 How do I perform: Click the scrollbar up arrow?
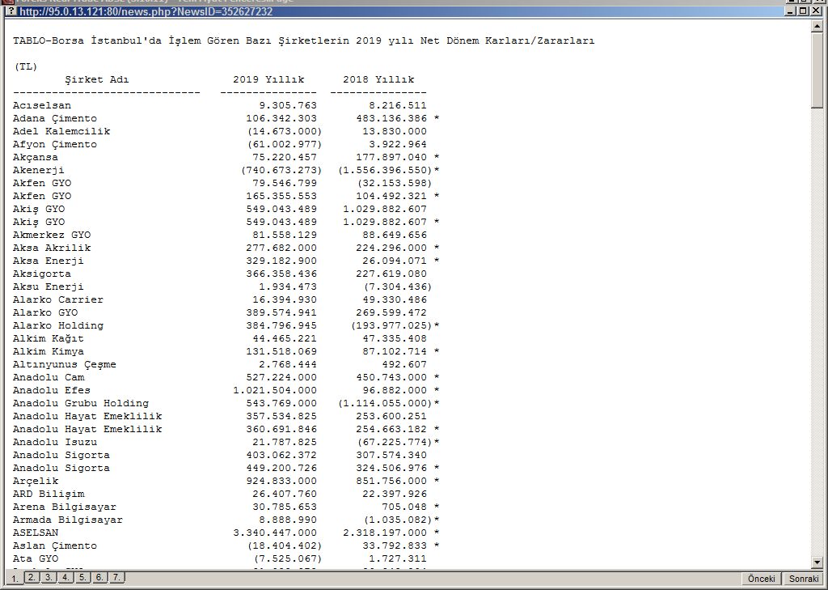click(817, 25)
